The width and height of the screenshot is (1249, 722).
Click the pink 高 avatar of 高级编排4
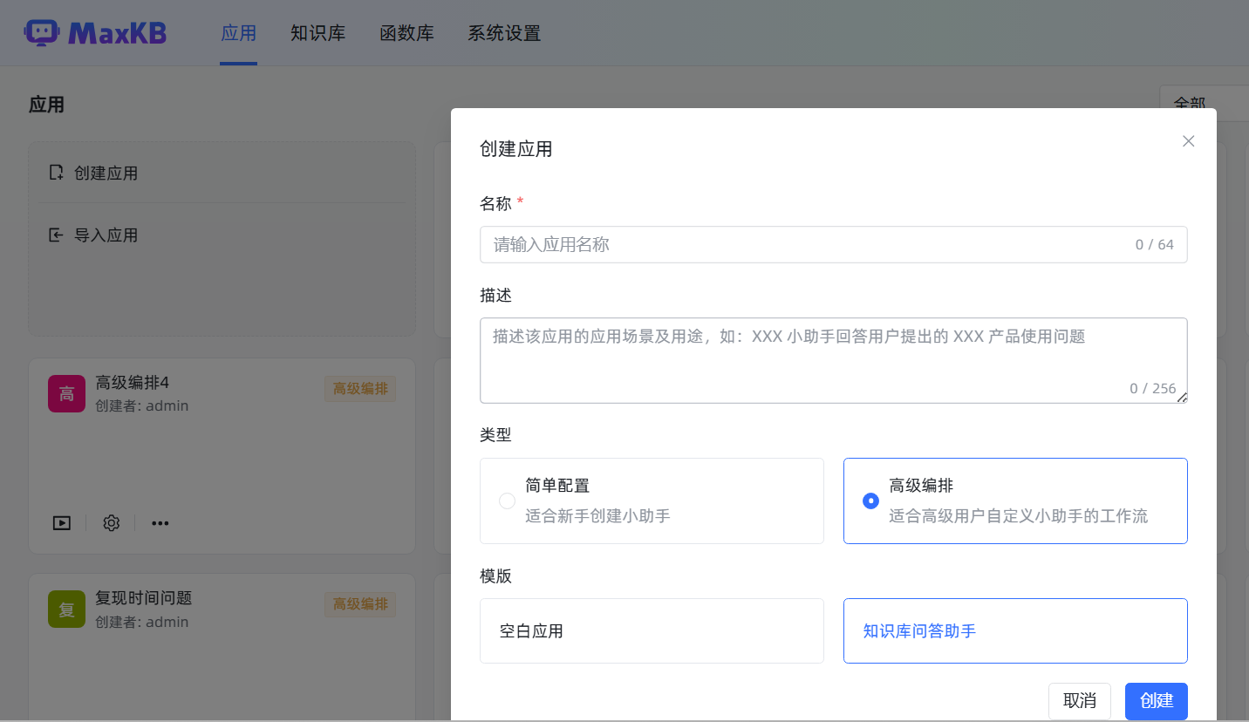point(66,393)
